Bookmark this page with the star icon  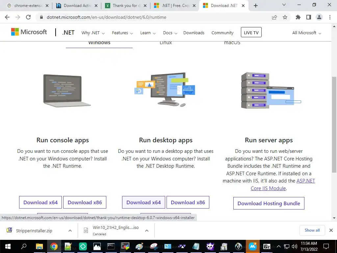pyautogui.click(x=285, y=17)
